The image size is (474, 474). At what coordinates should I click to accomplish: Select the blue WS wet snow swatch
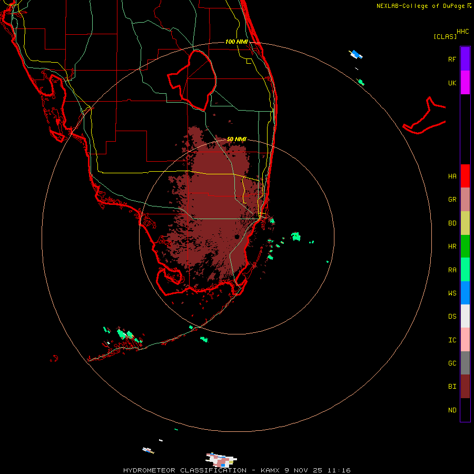click(465, 293)
